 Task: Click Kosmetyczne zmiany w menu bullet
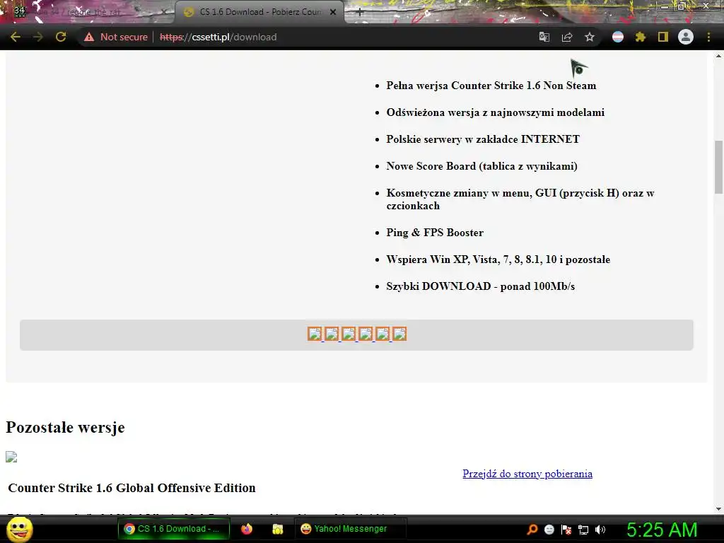point(520,199)
